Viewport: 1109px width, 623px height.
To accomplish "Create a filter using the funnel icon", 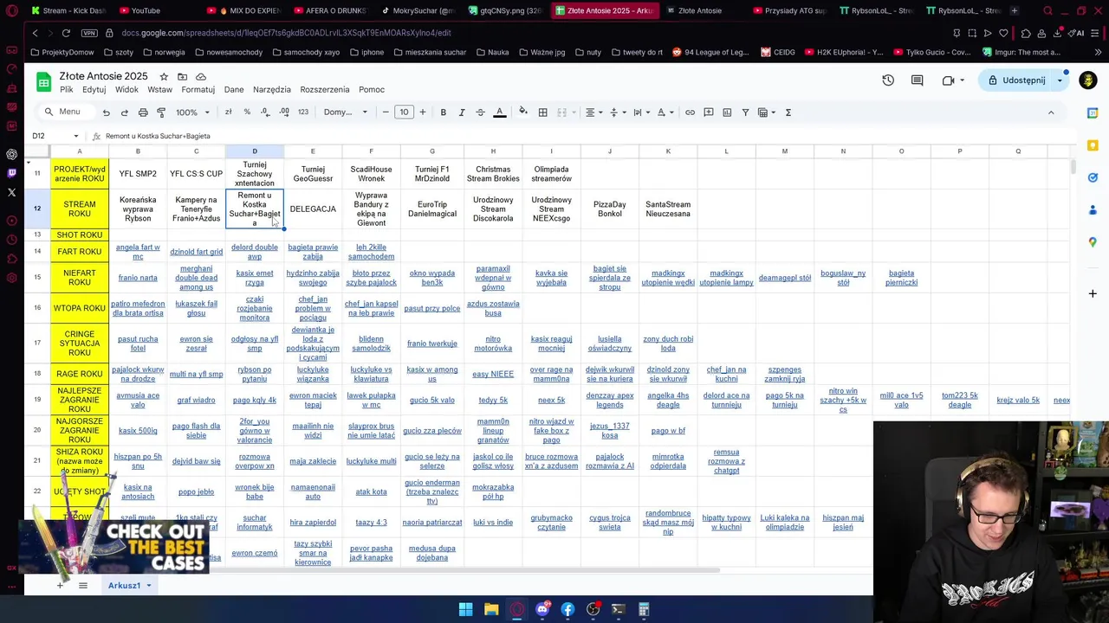I will tap(745, 112).
